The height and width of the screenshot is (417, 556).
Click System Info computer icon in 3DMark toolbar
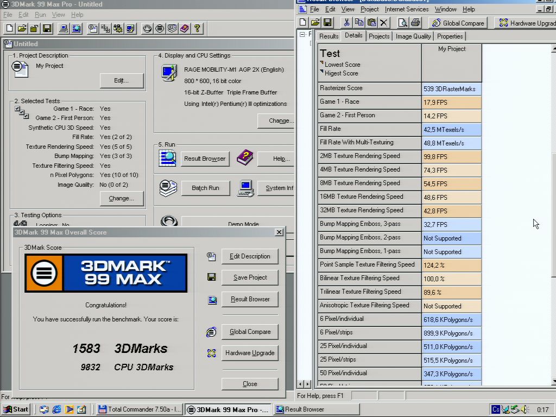click(x=64, y=28)
